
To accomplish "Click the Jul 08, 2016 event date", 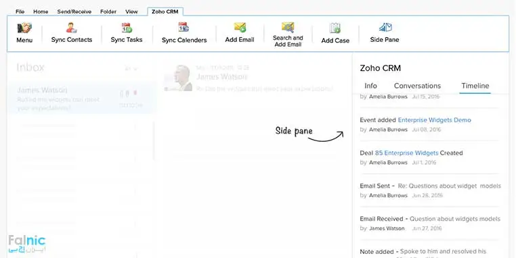I will pos(426,130).
